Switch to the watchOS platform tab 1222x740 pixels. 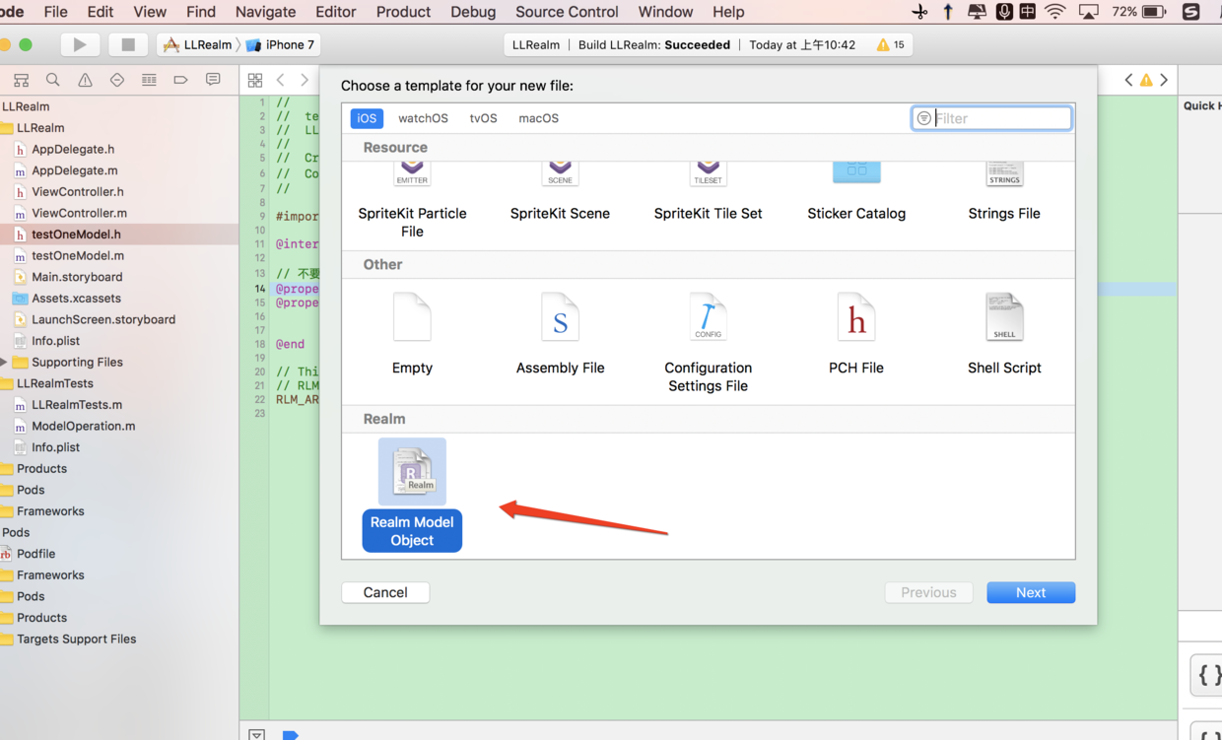click(x=423, y=118)
